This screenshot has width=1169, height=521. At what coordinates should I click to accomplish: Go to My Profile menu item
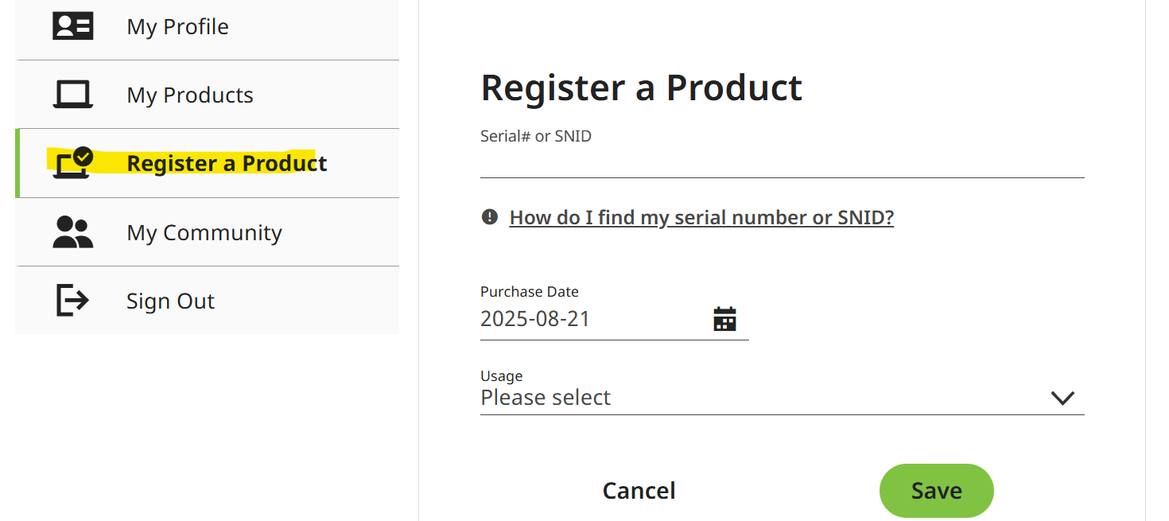[x=208, y=26]
